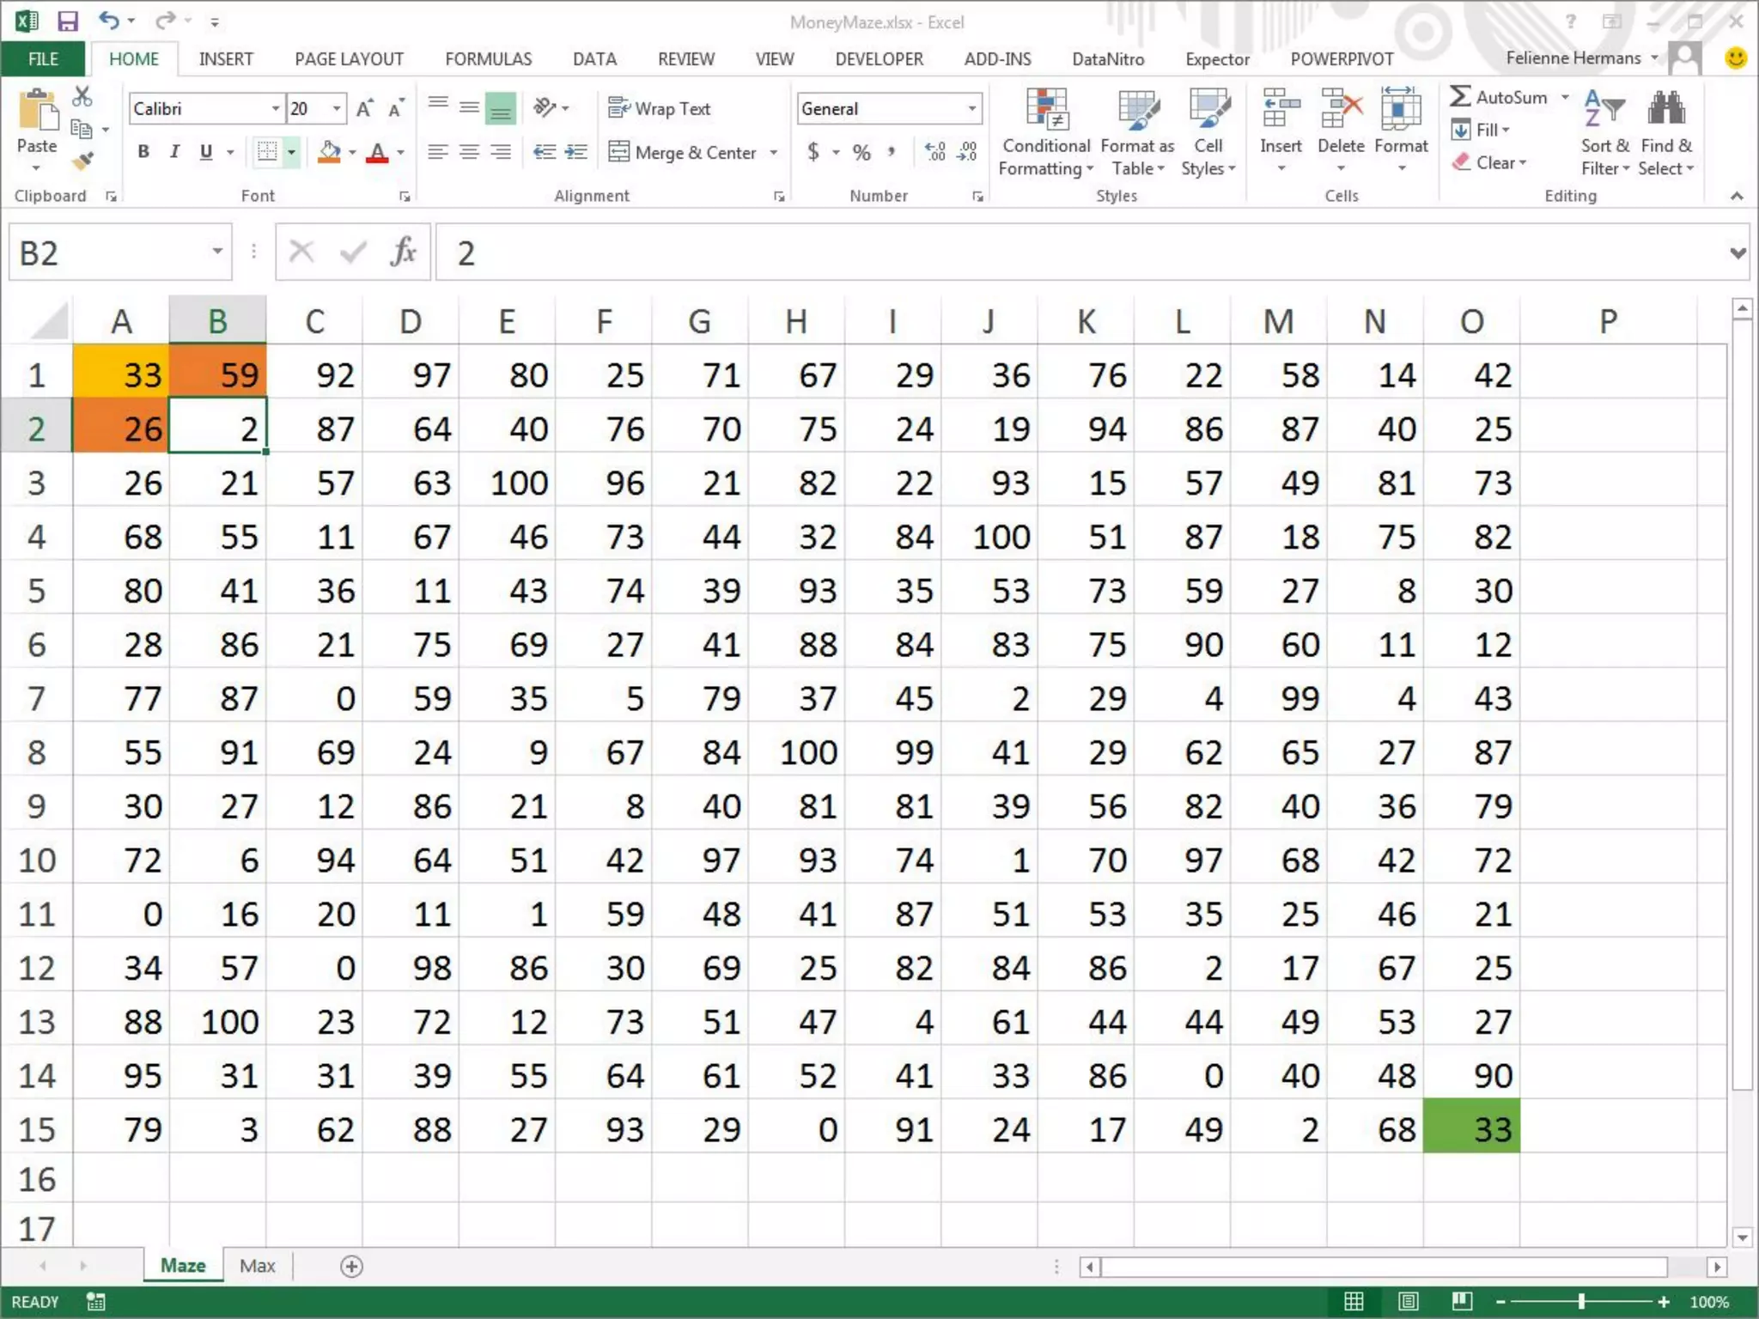Viewport: 1759px width, 1319px height.
Task: Click the Cut scissors icon
Action: click(x=82, y=96)
